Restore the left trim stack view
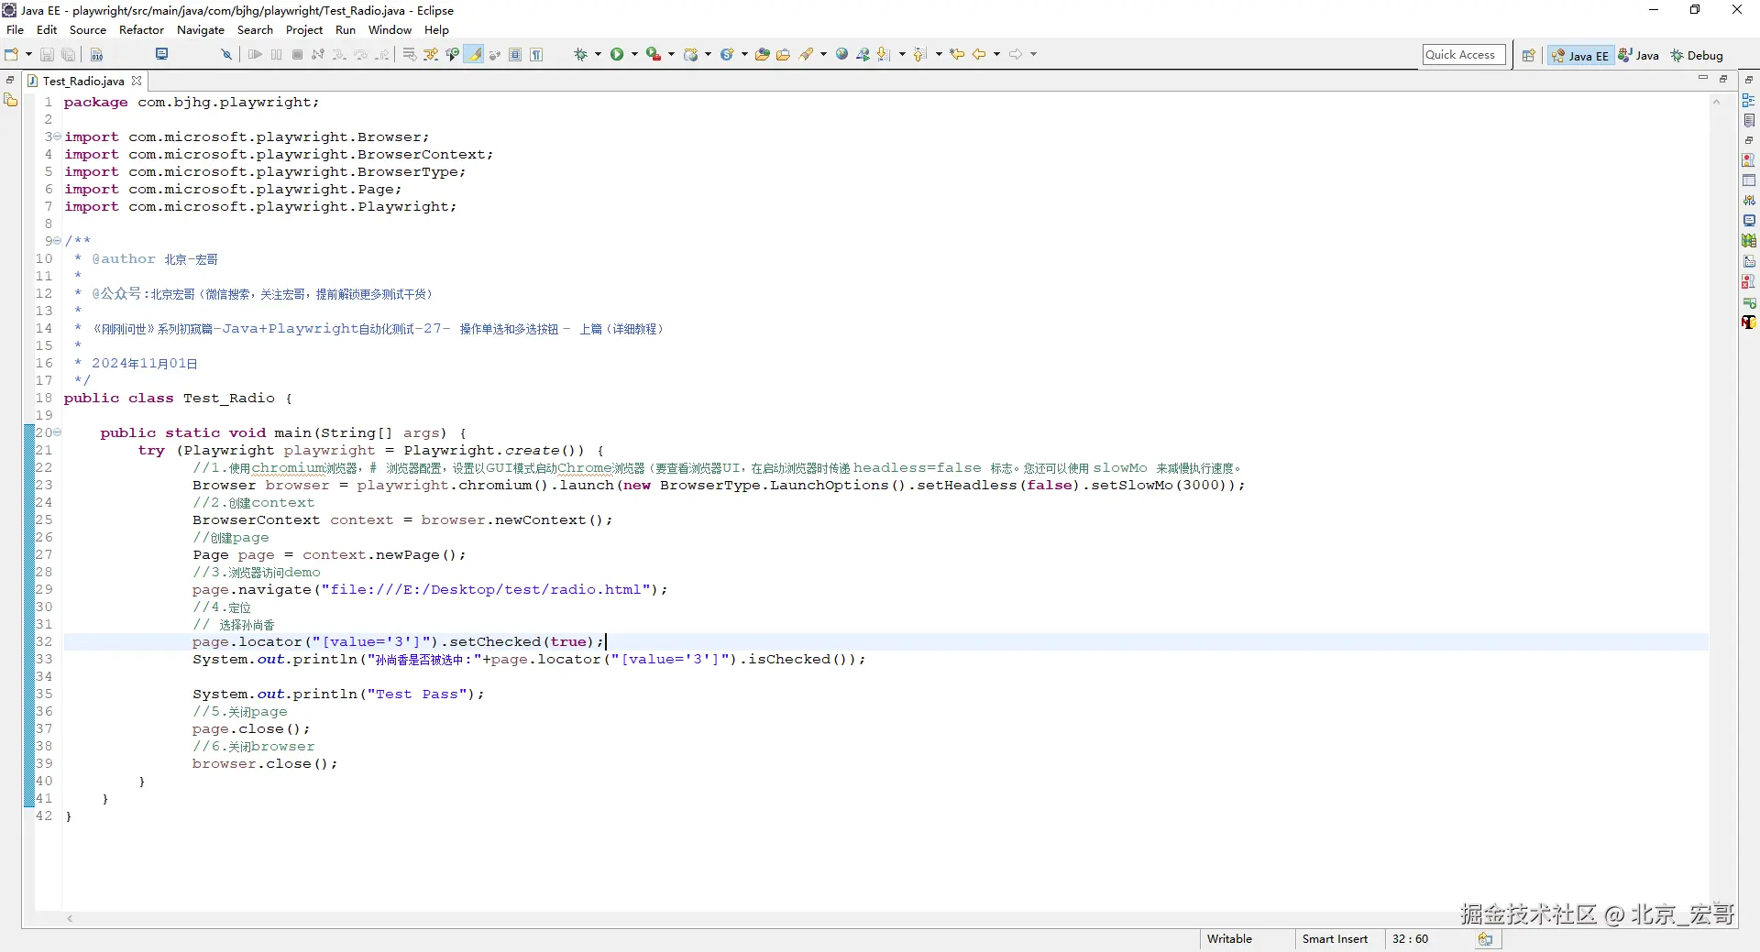The image size is (1760, 952). 10,80
